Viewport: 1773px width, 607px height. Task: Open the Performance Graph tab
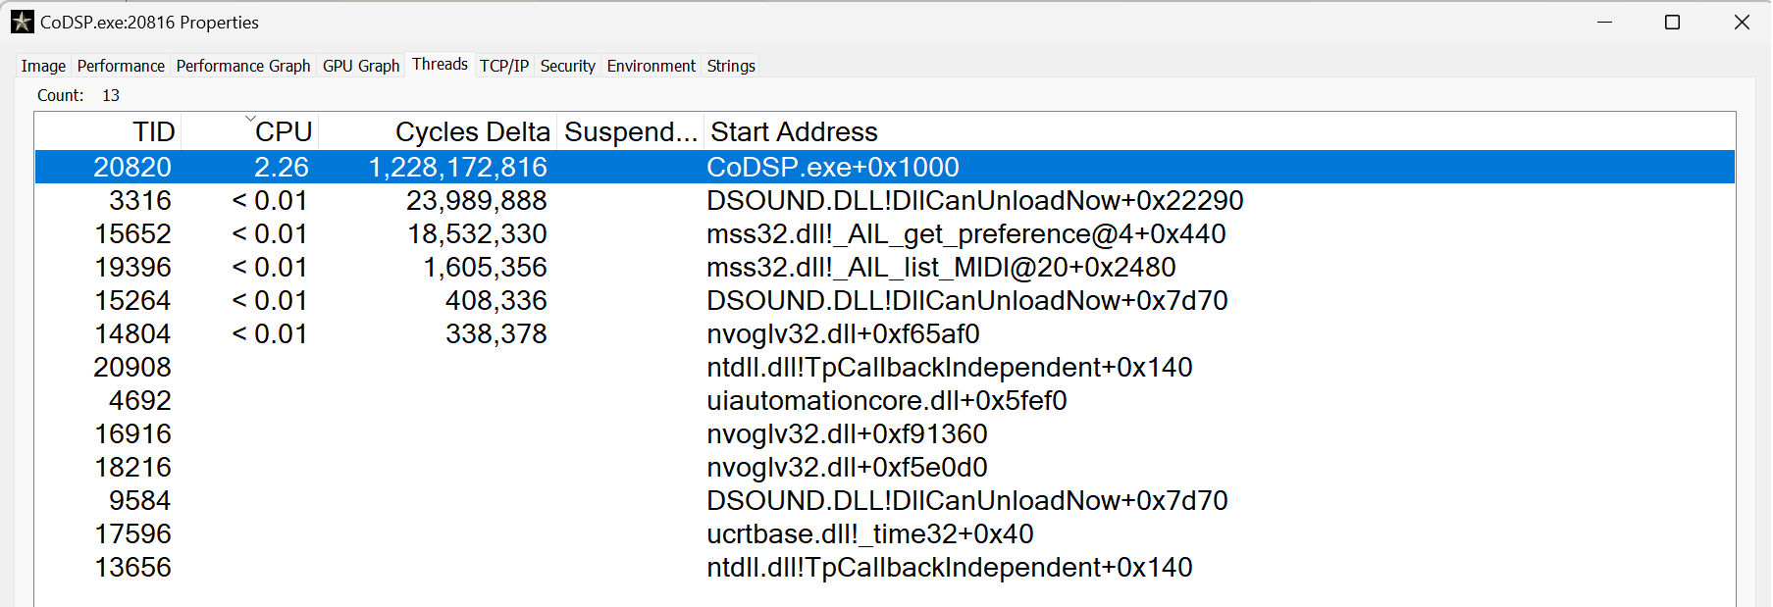coord(243,66)
